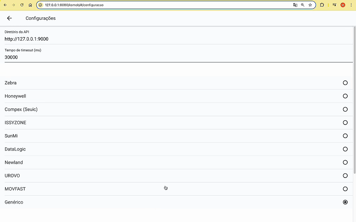Viewport: 356px width, 222px height.
Task: Click the Diretório da API field
Action: click(174, 39)
